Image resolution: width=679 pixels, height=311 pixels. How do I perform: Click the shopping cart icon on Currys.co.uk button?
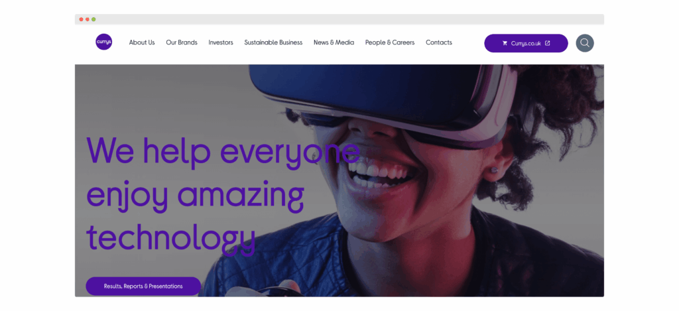[505, 43]
